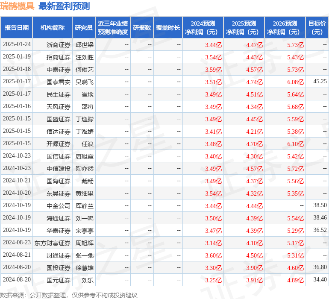Click the 2026预测净利润 header
329x299 pixels.
pos(285,27)
